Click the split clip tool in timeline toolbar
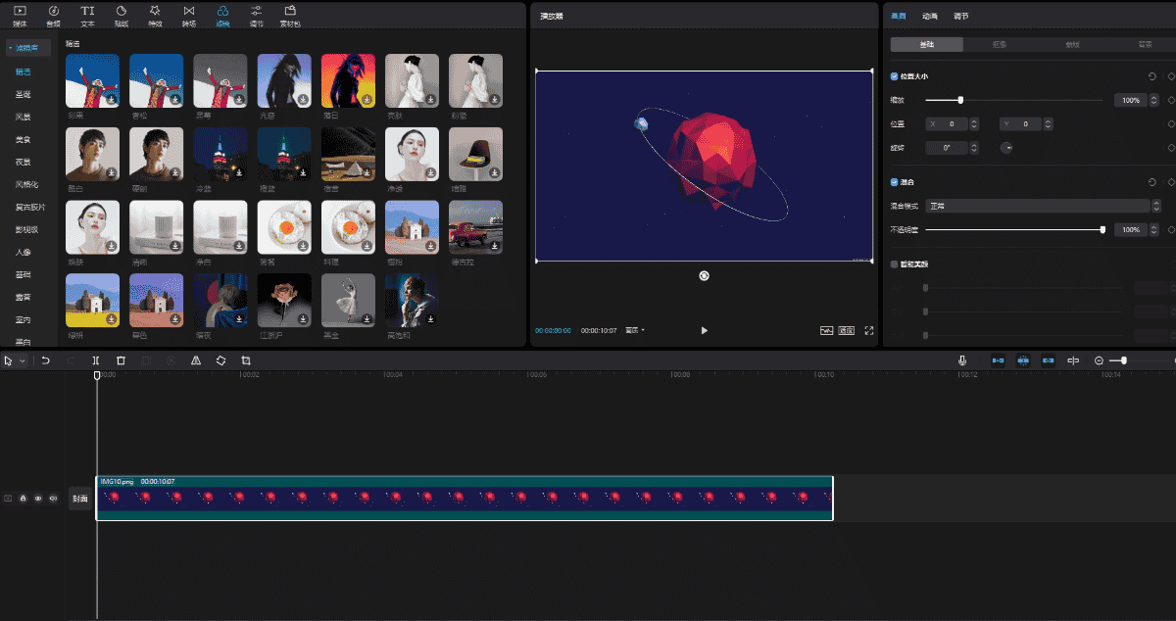Viewport: 1176px width, 621px height. [x=95, y=361]
